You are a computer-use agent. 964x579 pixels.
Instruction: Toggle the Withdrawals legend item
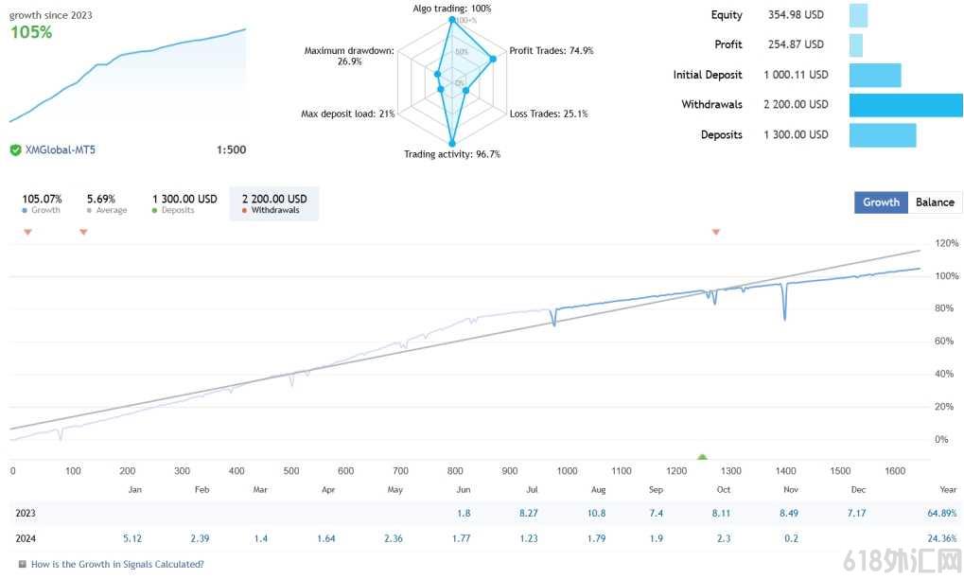click(274, 203)
